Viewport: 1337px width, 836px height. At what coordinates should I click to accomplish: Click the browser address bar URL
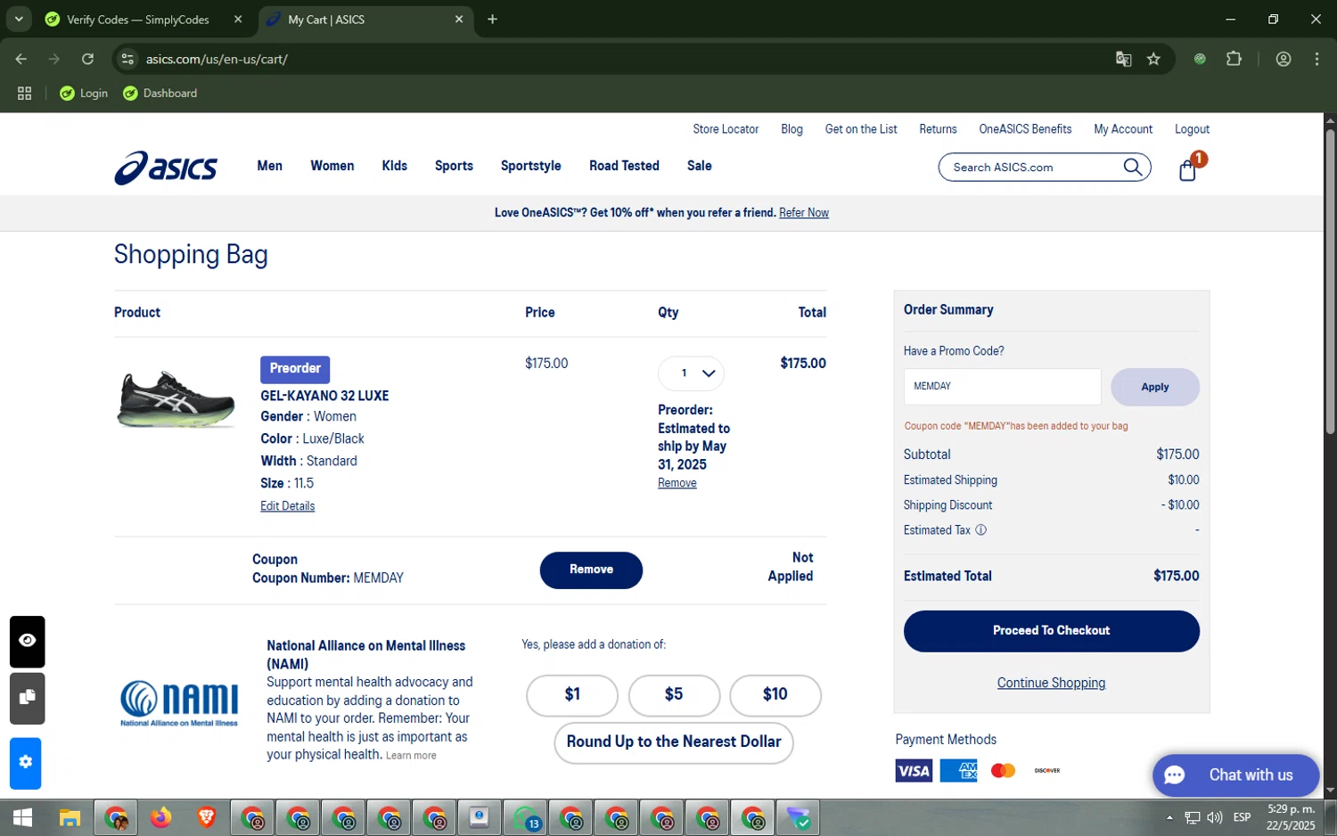tap(217, 59)
